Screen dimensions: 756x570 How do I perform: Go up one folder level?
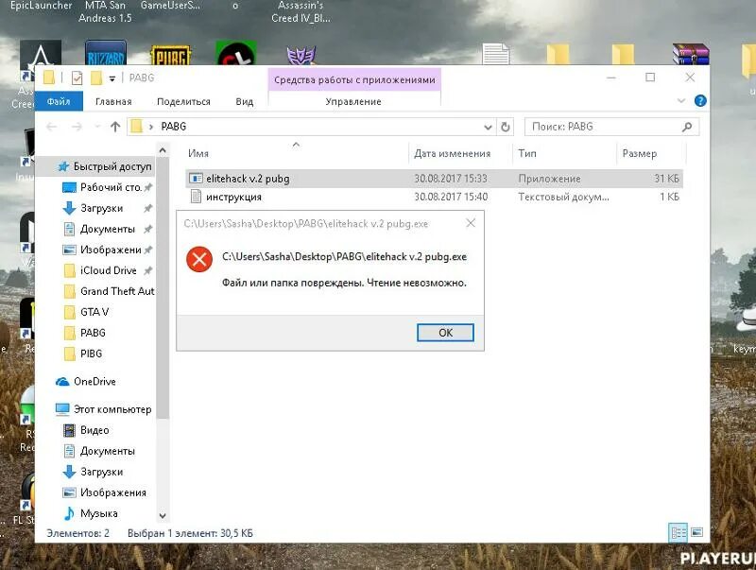(114, 127)
